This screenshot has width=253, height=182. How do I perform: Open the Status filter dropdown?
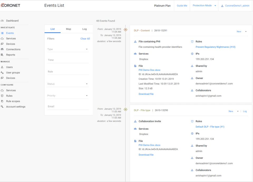(x=68, y=84)
